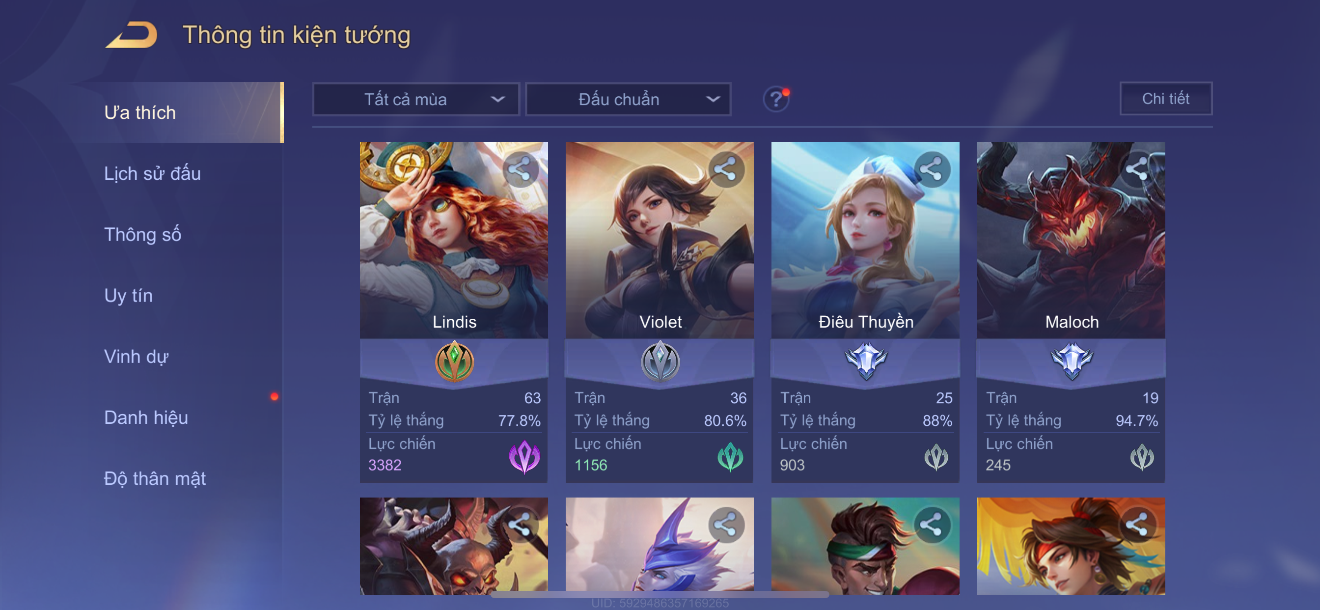Share the Maloch hero card

coord(1137,168)
